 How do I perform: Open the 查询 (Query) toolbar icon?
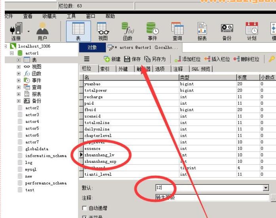177,30
